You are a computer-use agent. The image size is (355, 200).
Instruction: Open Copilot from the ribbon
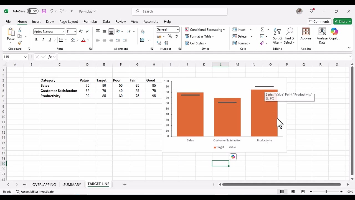pyautogui.click(x=334, y=34)
